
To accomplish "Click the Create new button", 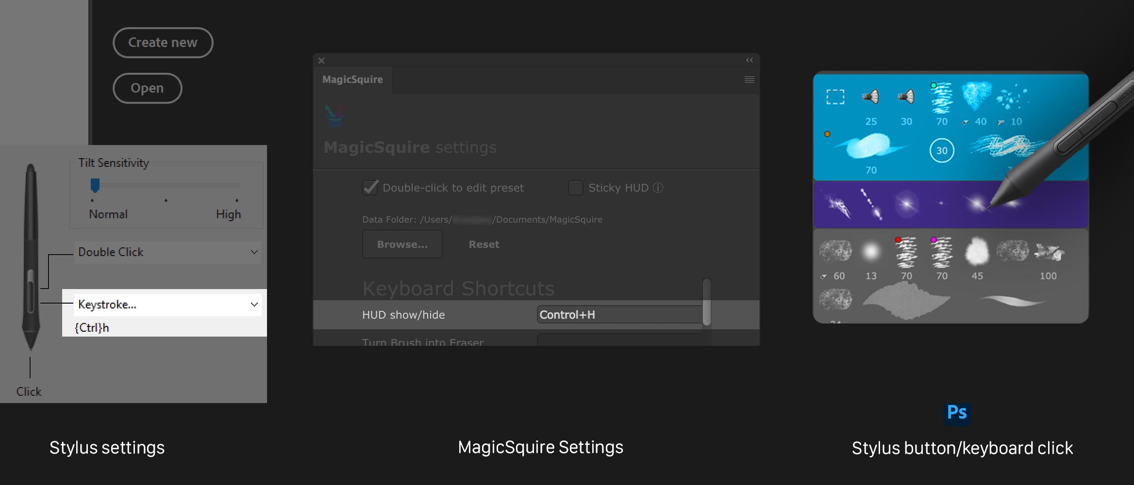I will click(x=163, y=43).
